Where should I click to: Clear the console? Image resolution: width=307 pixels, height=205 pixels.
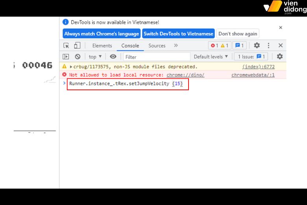pos(78,57)
